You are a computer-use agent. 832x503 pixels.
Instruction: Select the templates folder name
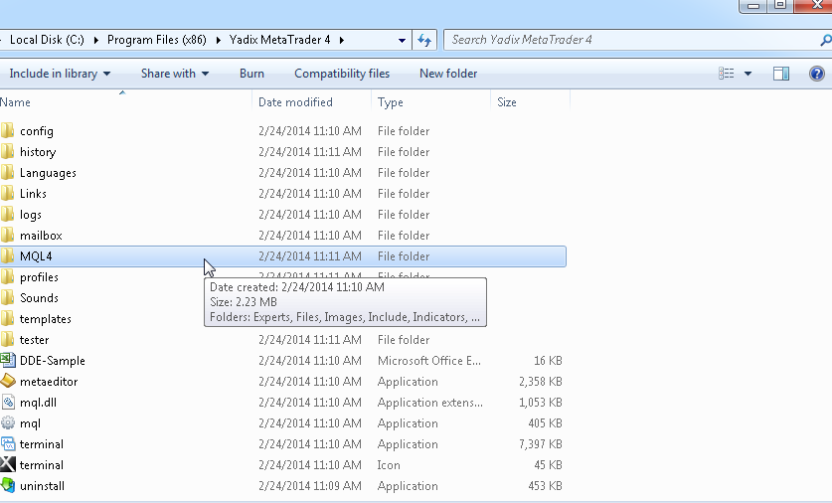point(46,319)
